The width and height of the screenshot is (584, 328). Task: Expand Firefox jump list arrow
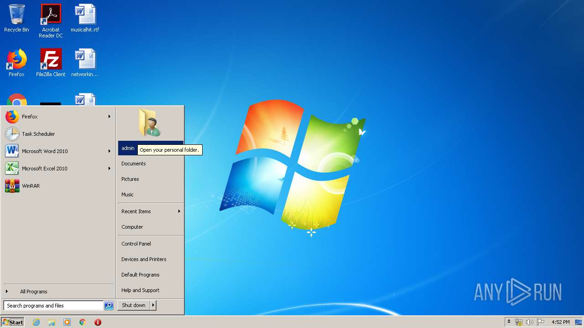(109, 117)
